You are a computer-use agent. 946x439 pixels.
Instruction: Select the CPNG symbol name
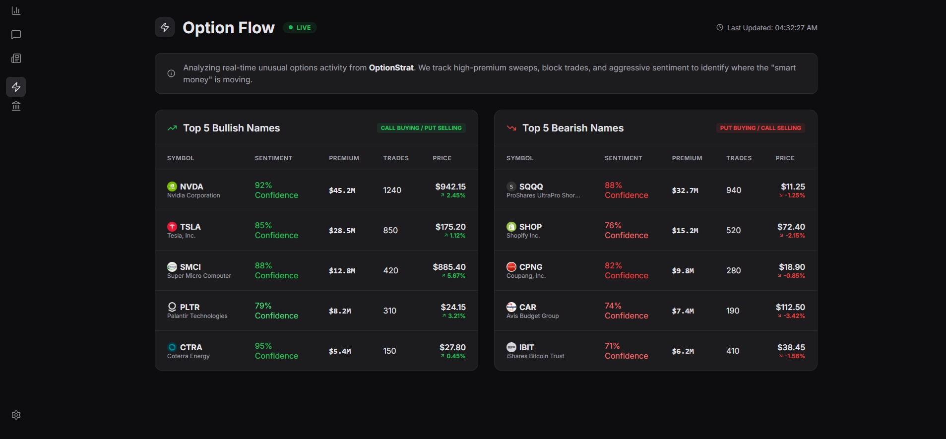(x=531, y=267)
